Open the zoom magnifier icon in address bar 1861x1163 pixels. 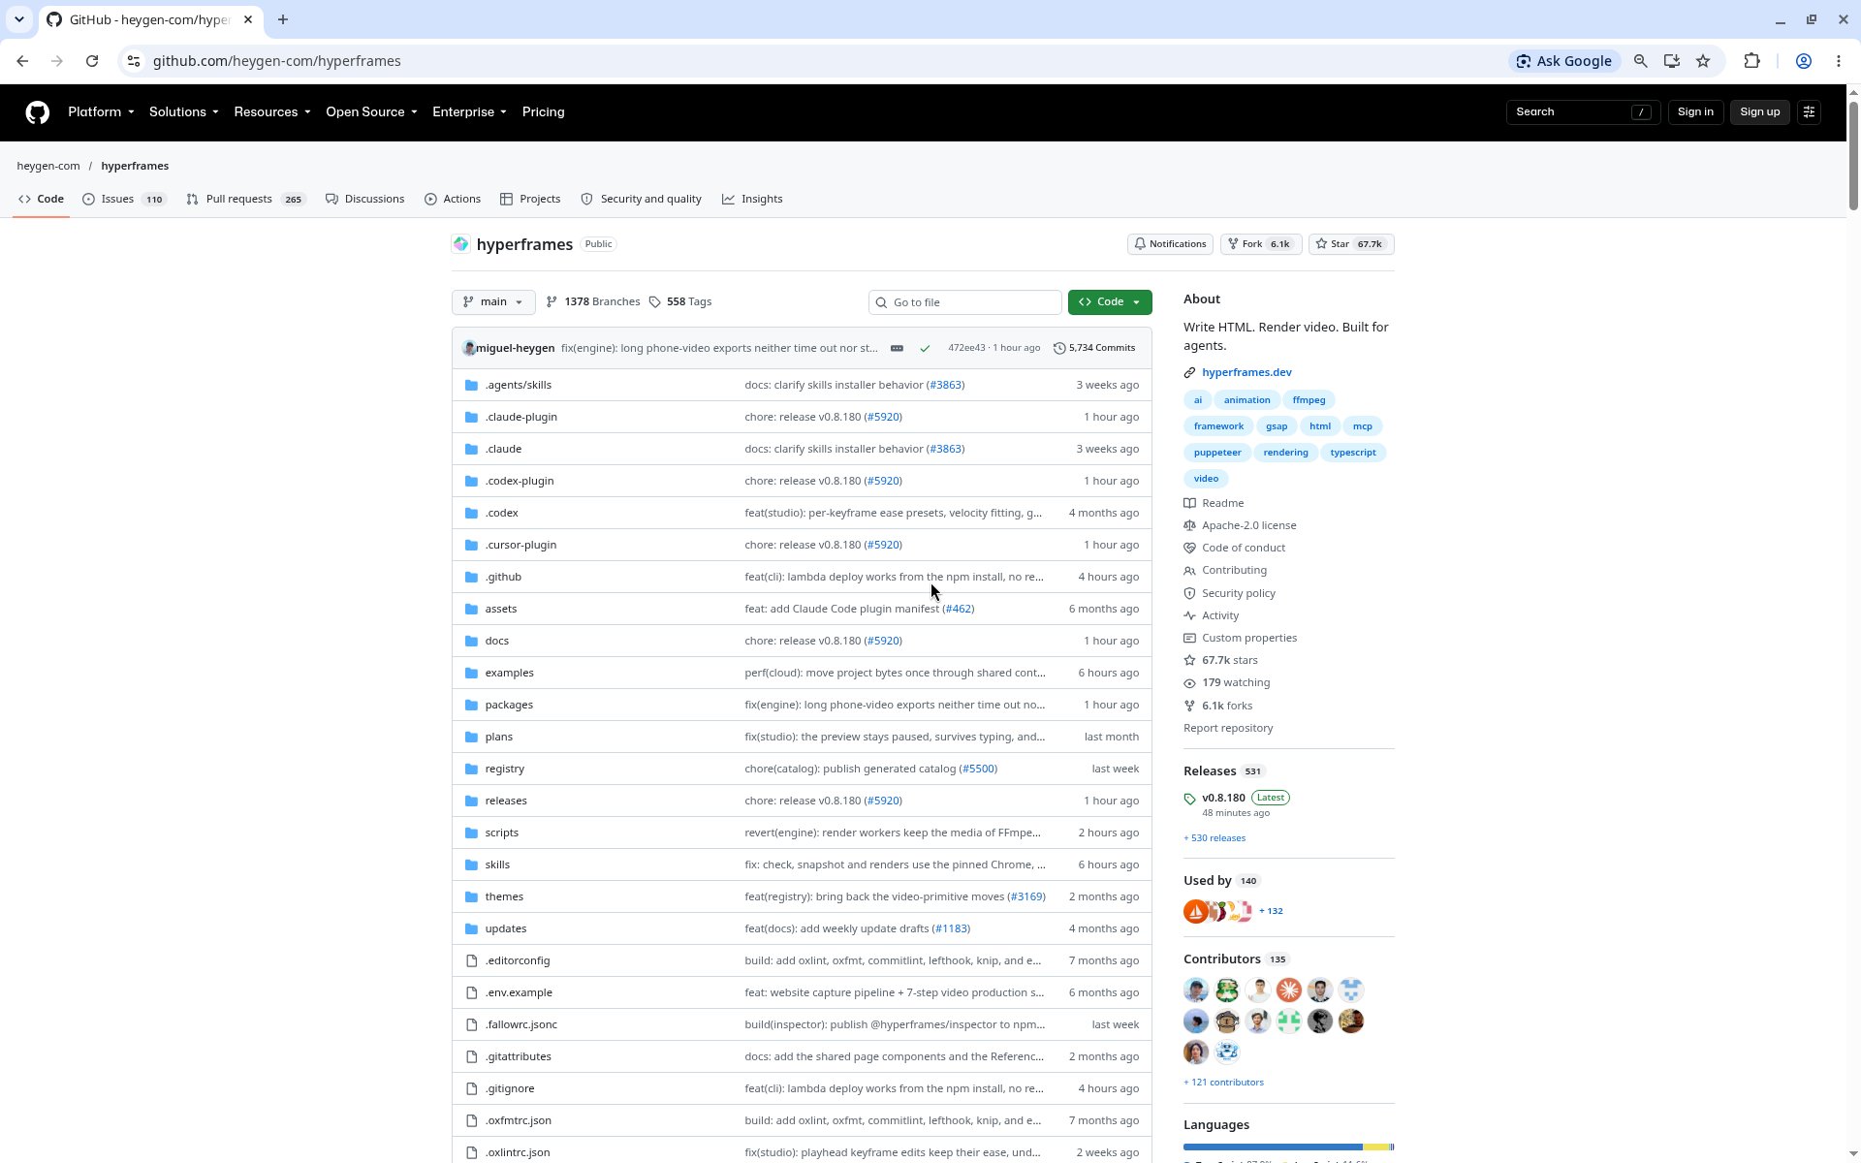1640,61
